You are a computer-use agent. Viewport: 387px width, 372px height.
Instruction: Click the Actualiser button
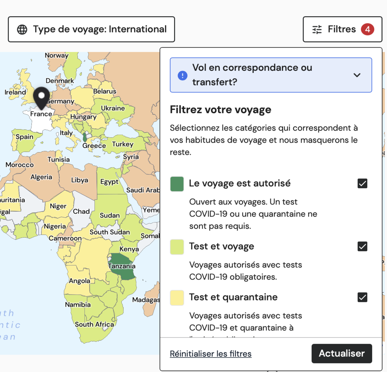[x=341, y=353]
